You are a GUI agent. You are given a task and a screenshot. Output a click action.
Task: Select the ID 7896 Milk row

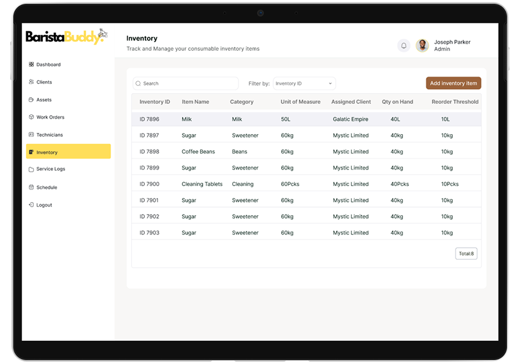[x=306, y=119]
